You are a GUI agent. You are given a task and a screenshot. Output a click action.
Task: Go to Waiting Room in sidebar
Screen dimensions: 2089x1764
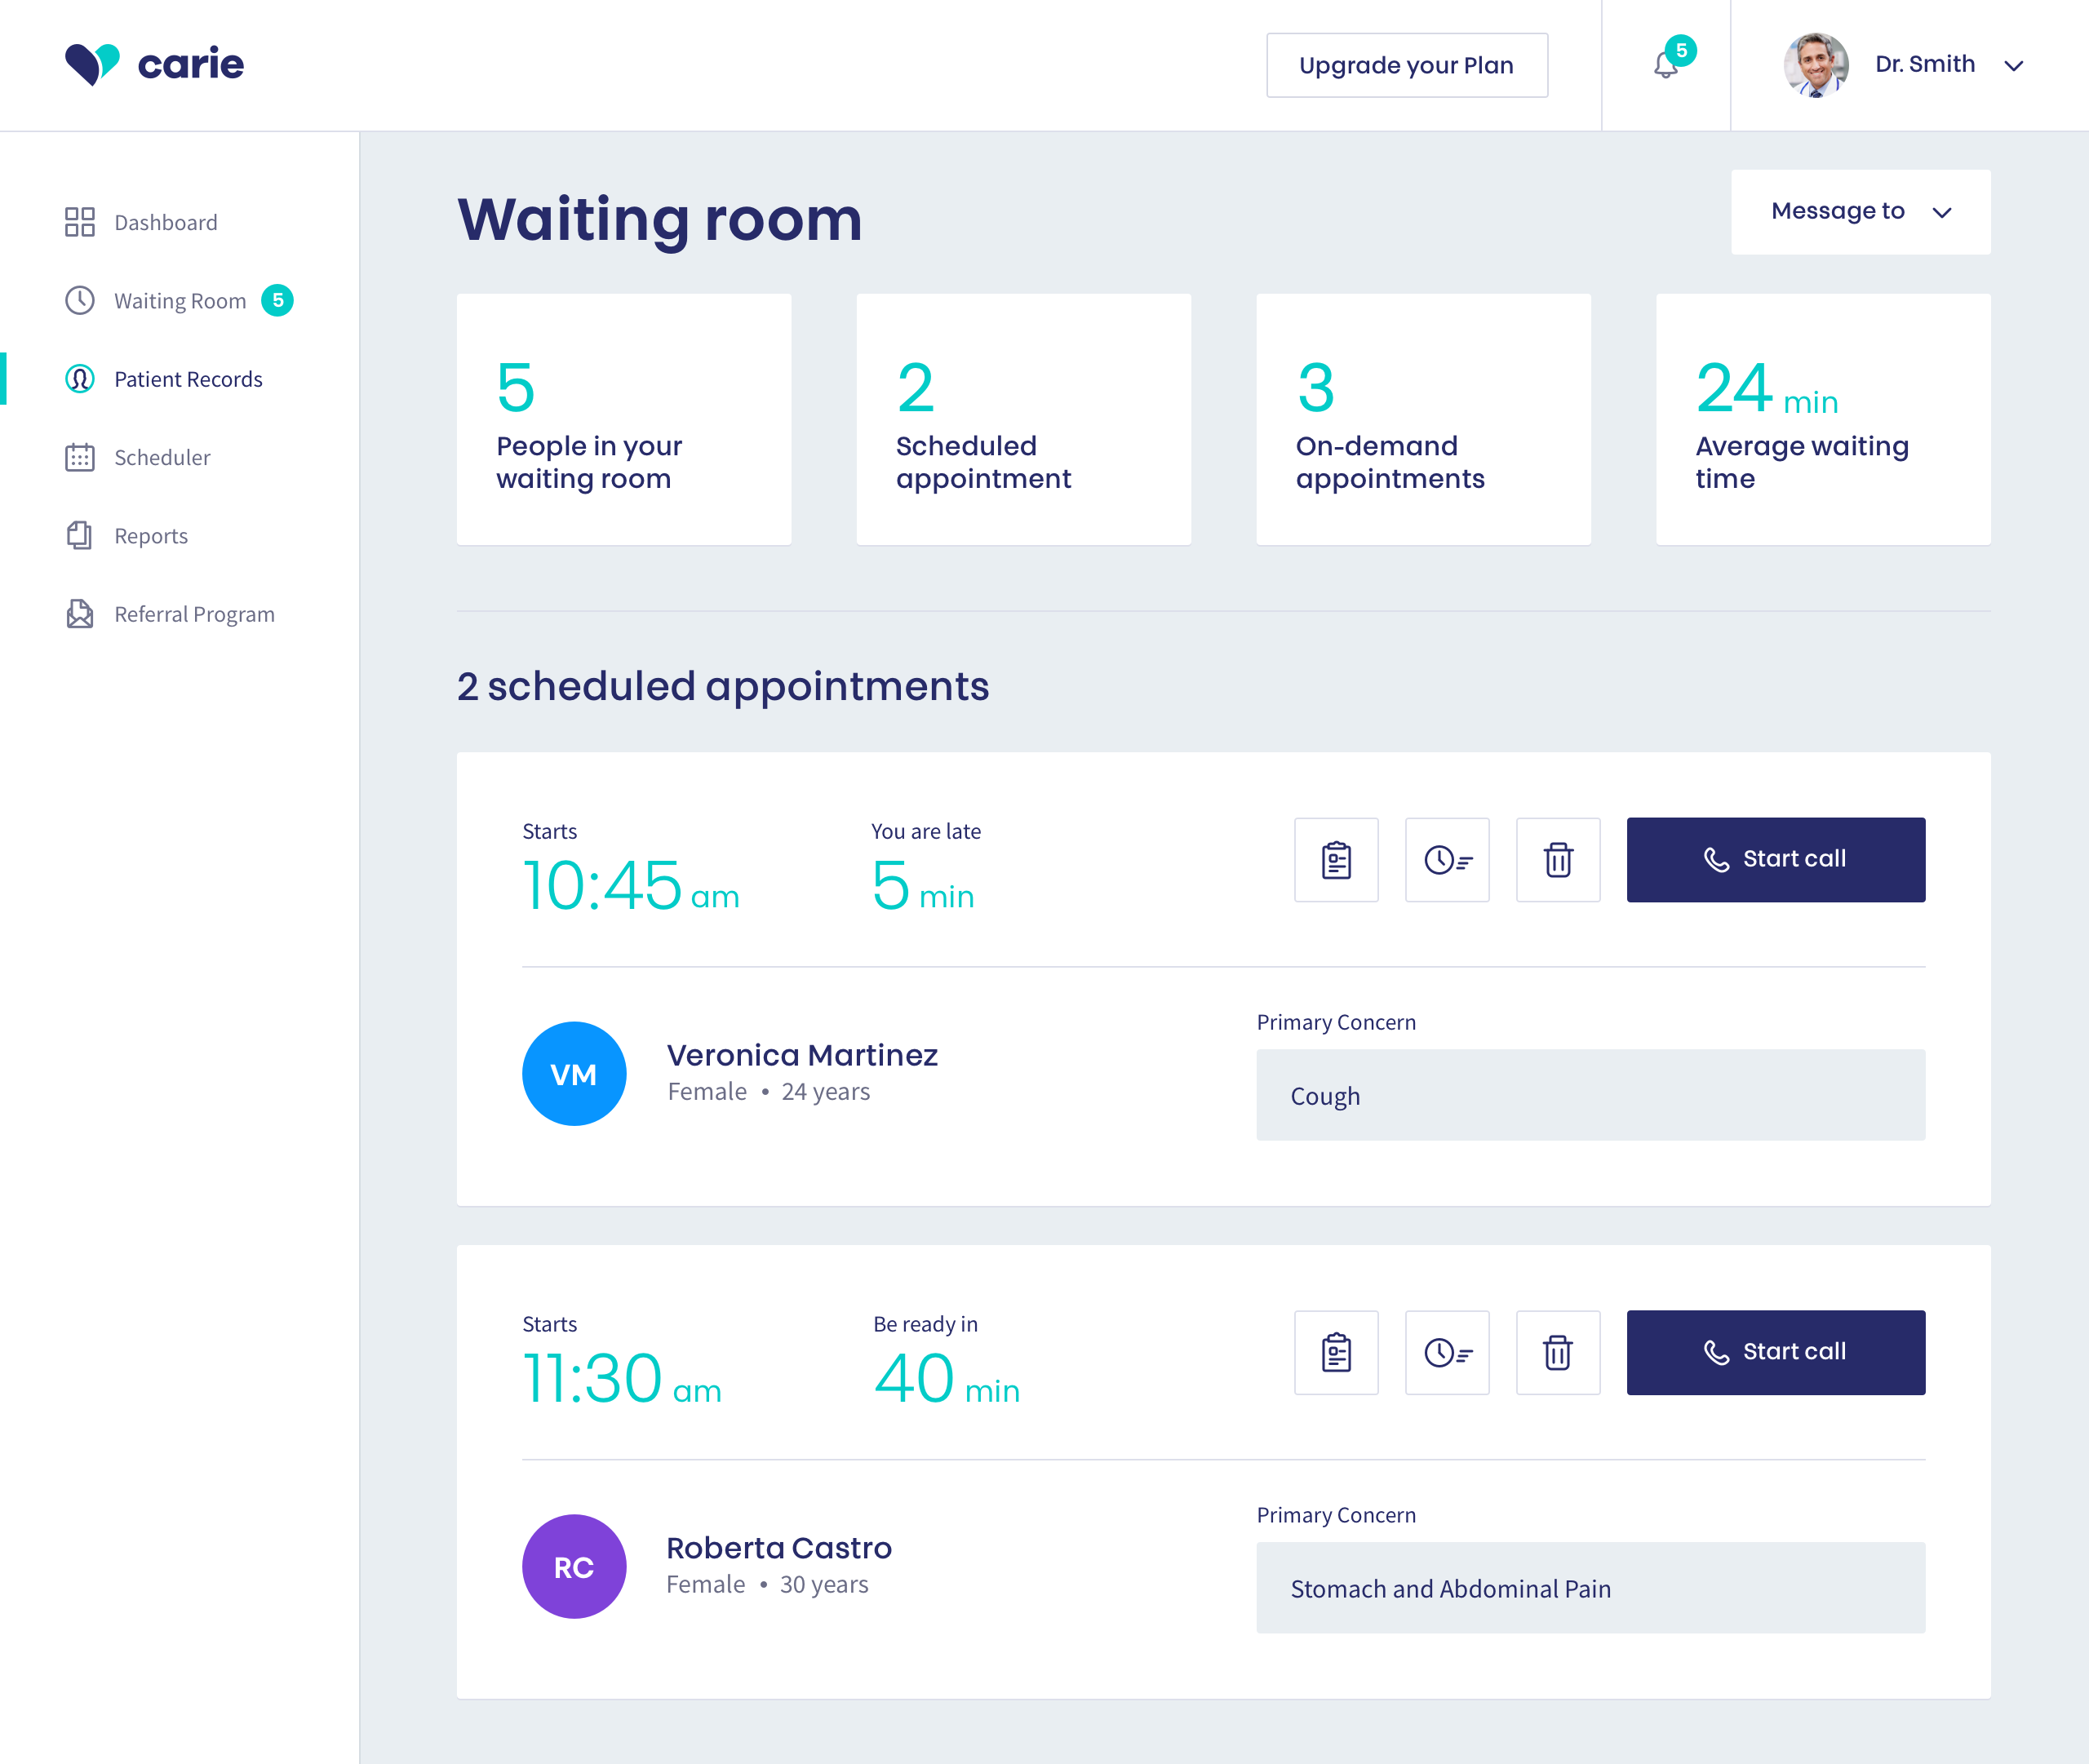179,301
